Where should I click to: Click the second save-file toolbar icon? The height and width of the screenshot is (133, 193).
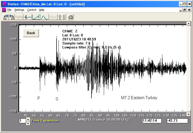[11, 17]
